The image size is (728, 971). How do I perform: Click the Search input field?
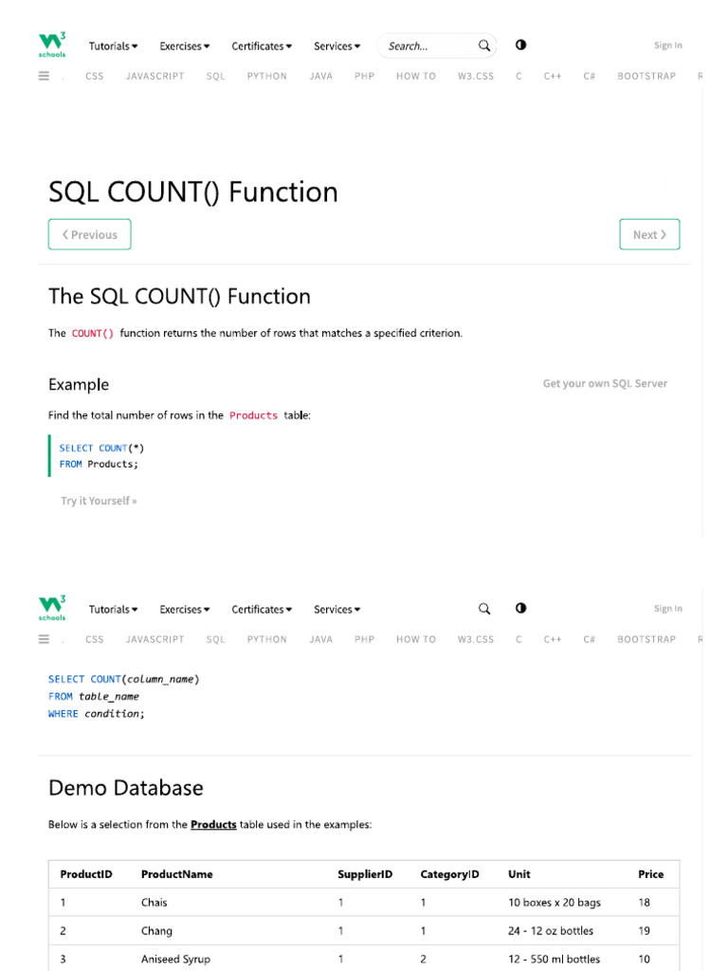coord(427,46)
